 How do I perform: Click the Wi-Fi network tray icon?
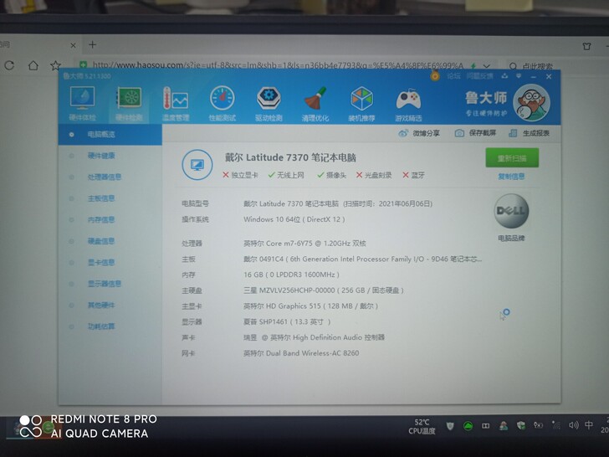556,425
